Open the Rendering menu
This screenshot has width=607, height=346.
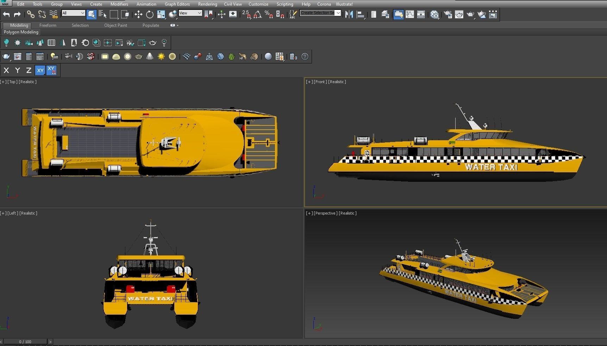[x=207, y=4]
